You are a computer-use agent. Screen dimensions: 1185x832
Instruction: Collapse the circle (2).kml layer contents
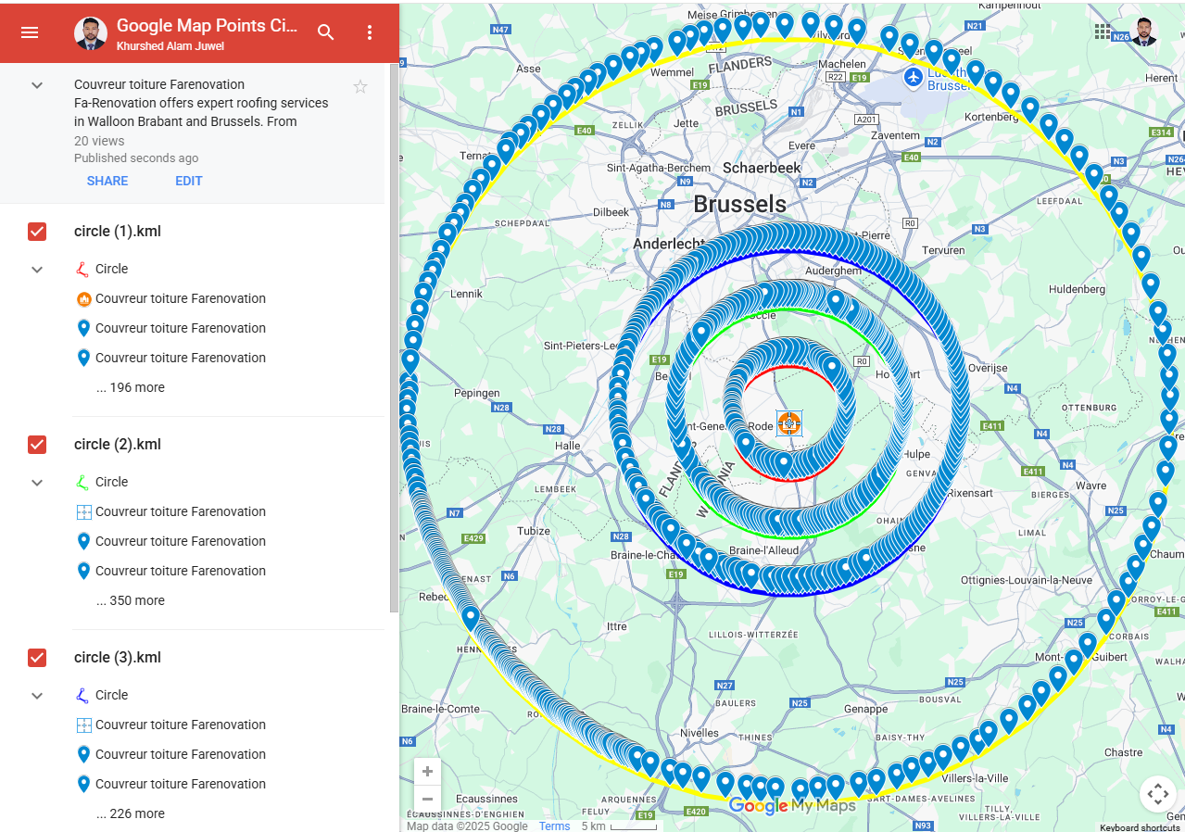pos(36,482)
